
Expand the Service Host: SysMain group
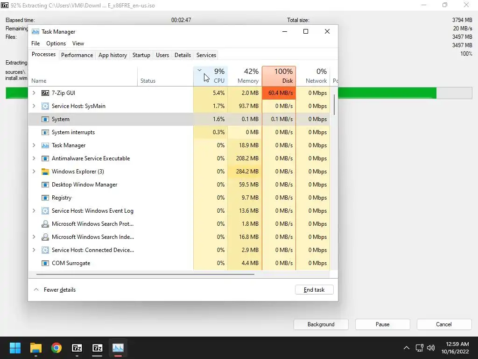pyautogui.click(x=34, y=106)
